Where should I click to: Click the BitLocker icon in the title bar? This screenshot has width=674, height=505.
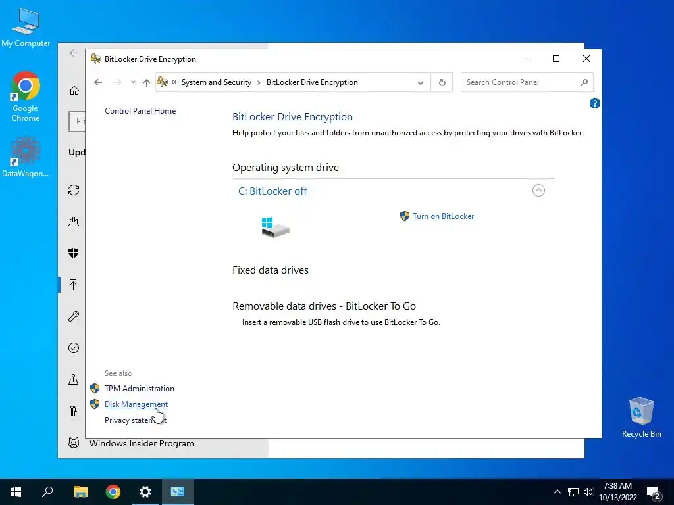click(x=96, y=59)
